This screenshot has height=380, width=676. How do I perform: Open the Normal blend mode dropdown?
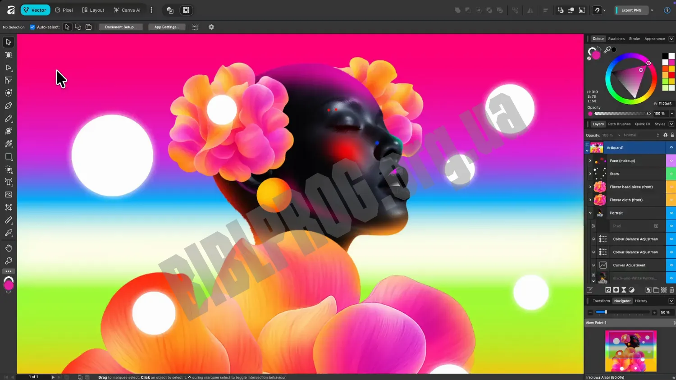tap(641, 135)
